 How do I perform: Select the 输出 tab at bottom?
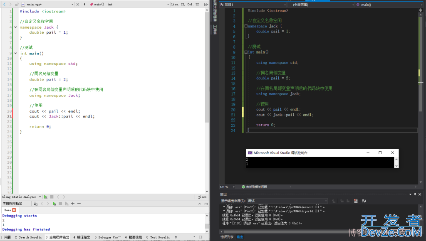(240, 237)
